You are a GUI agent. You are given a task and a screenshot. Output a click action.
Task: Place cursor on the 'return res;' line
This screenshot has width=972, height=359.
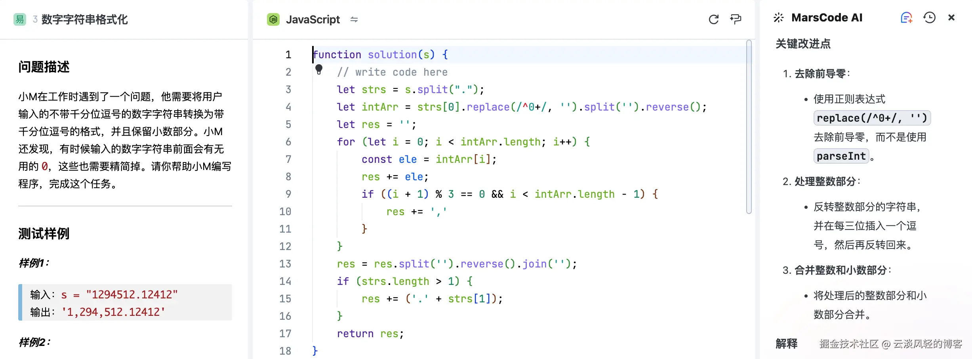(370, 334)
